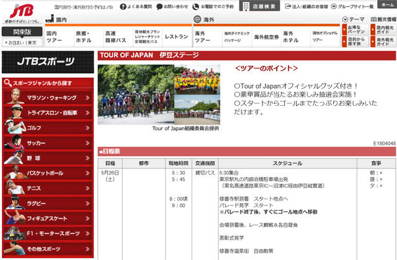This screenshot has height=260, width=397.
Task: Open the F1・モータースポーツ category
Action: pos(48,233)
